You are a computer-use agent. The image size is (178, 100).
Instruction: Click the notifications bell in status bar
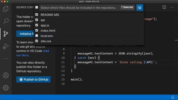173,97
